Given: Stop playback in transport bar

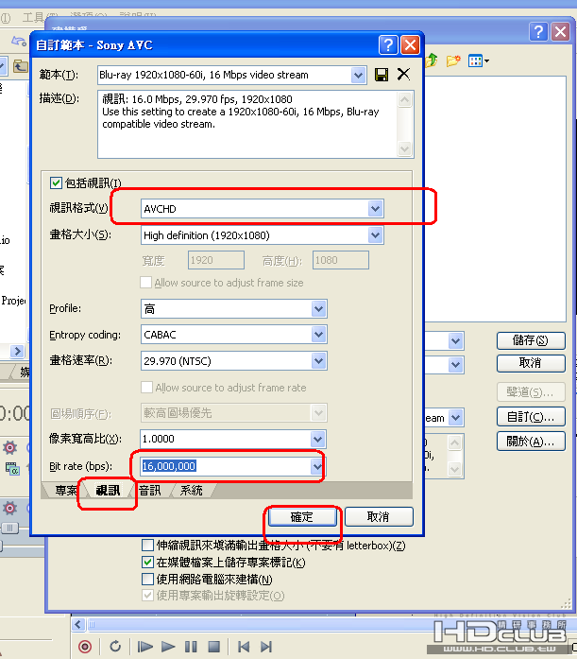Looking at the screenshot, I should tap(214, 647).
